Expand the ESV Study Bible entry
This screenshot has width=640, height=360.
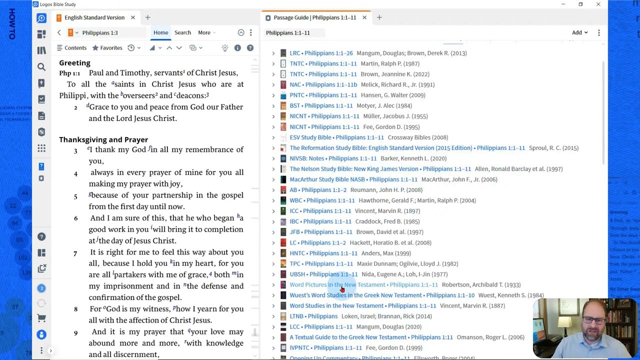(x=273, y=137)
